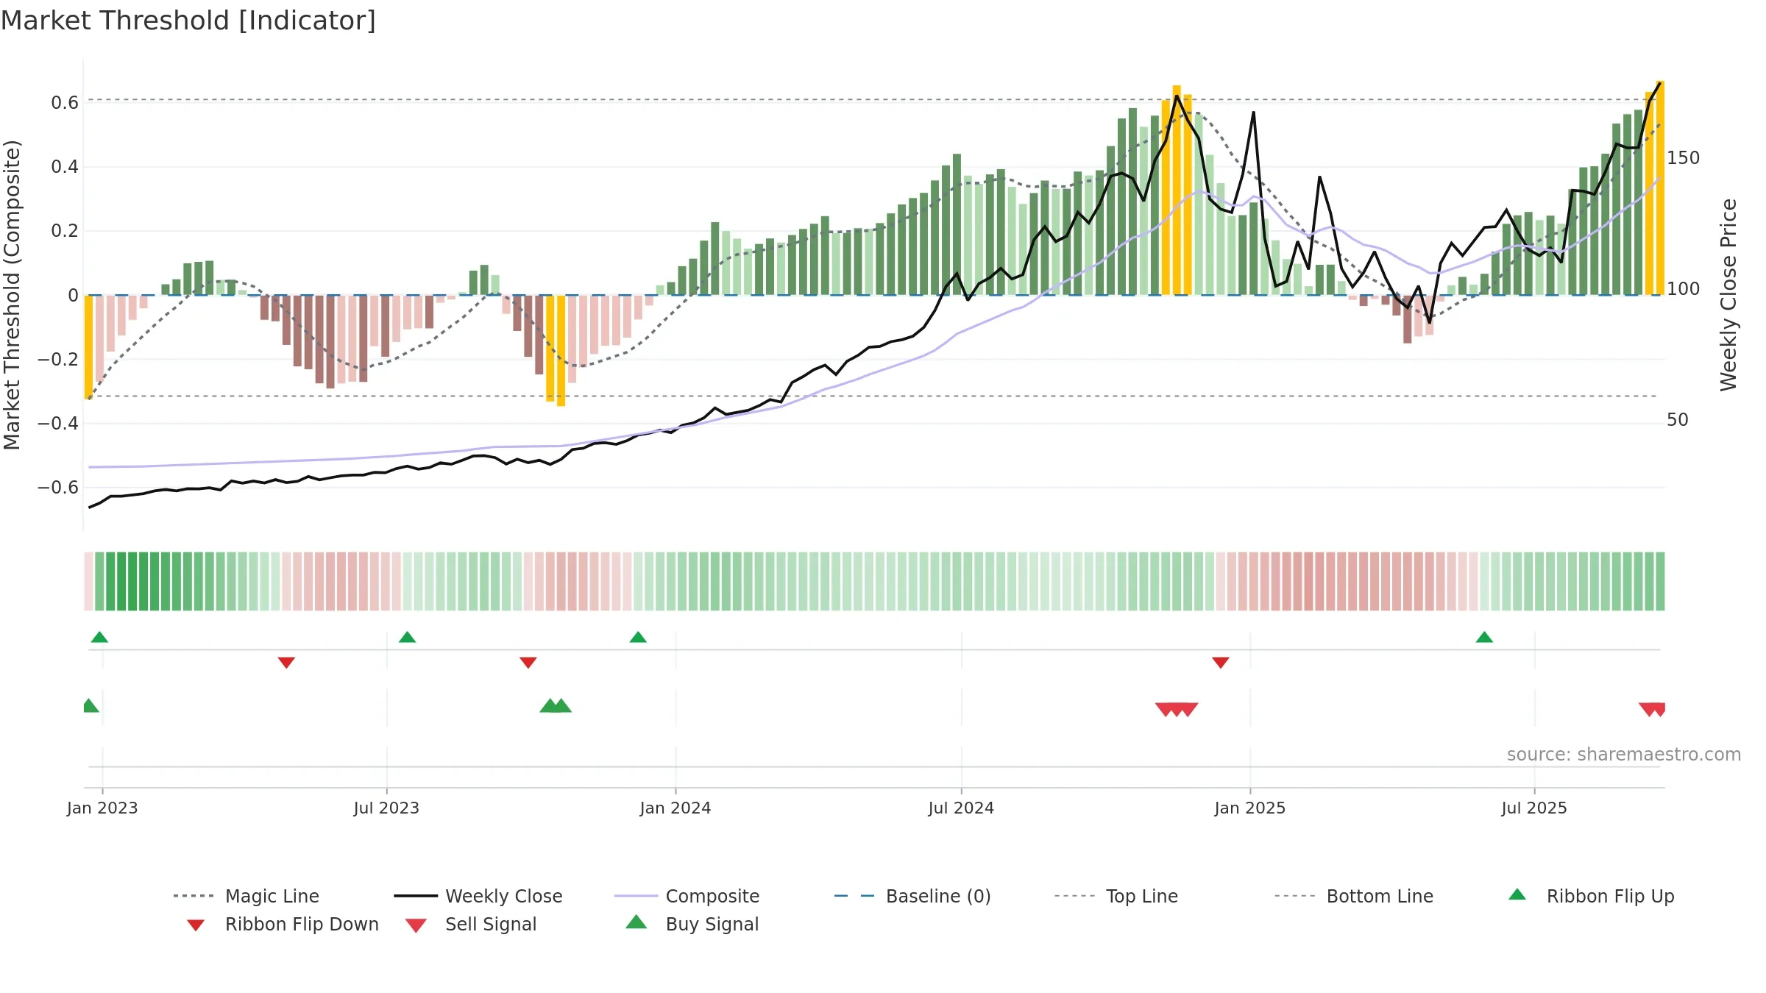Click the Ribbon Flip Up marker before Jul 2025
The width and height of the screenshot is (1766, 993).
coord(1484,637)
